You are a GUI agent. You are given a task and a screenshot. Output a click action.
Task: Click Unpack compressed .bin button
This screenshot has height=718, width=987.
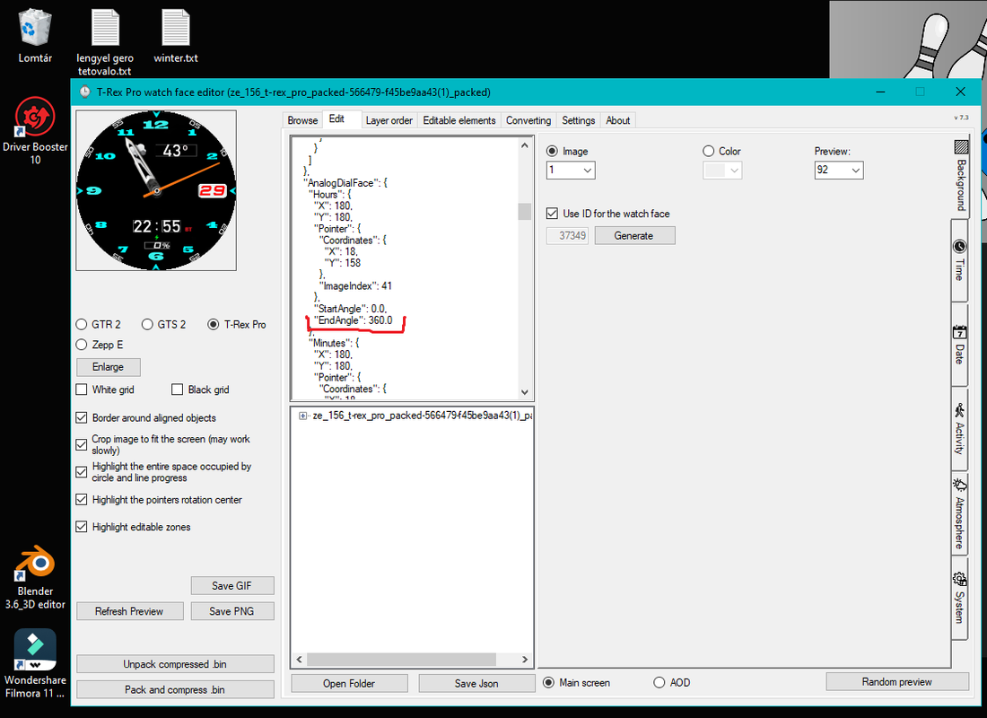(175, 664)
